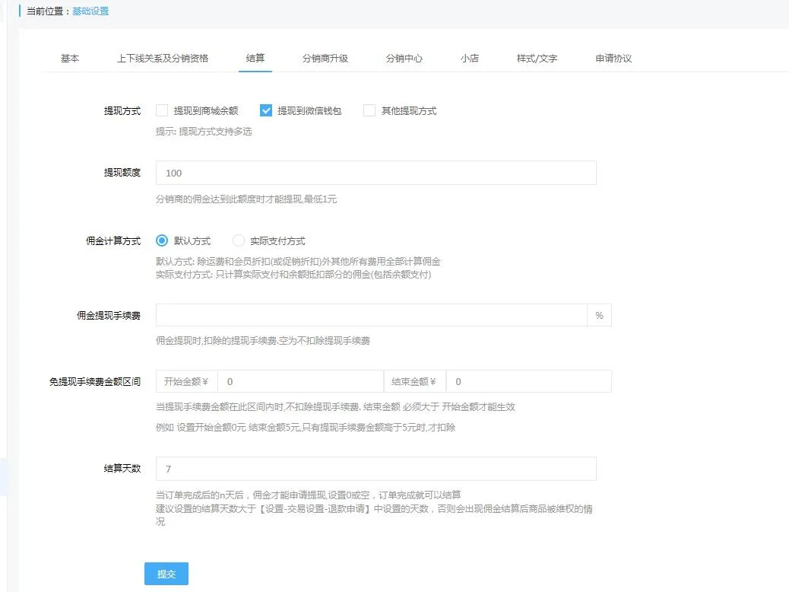
Task: Choose 实际支付方式 radio option
Action: (x=239, y=240)
